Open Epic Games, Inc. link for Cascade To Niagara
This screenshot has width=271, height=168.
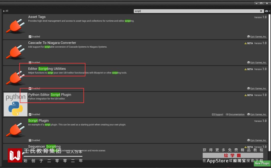coord(258,62)
